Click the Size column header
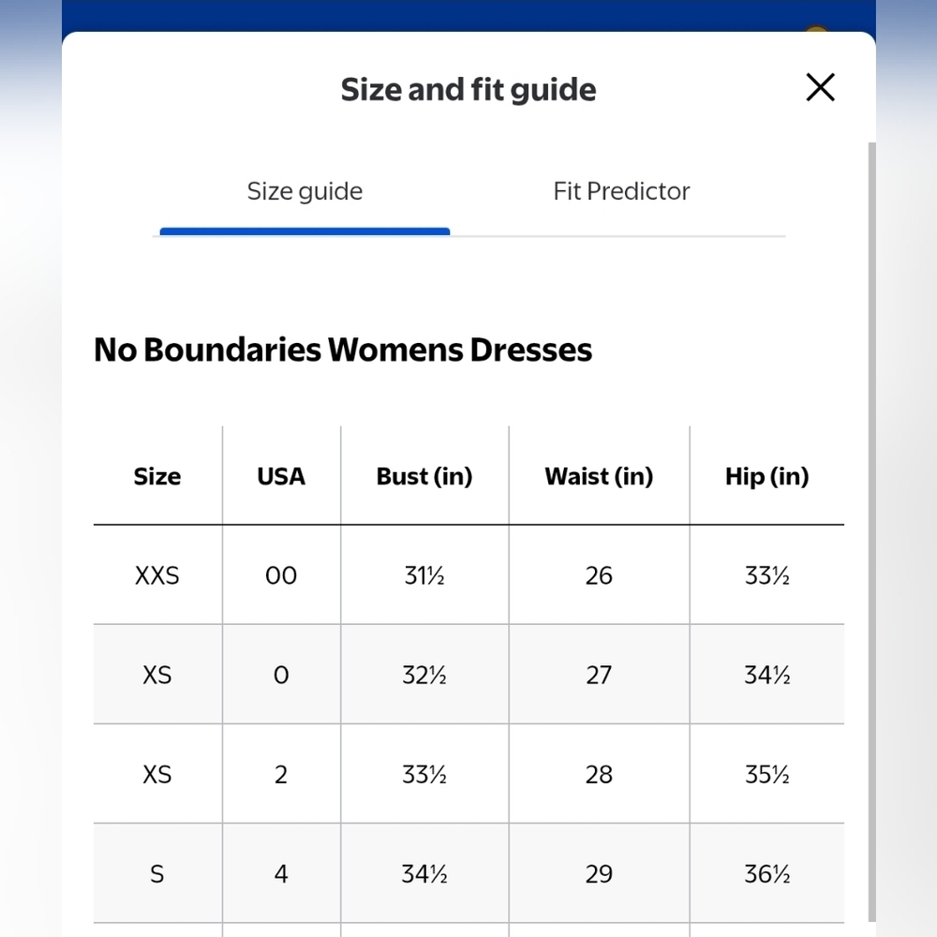Viewport: 937px width, 937px height. point(157,476)
